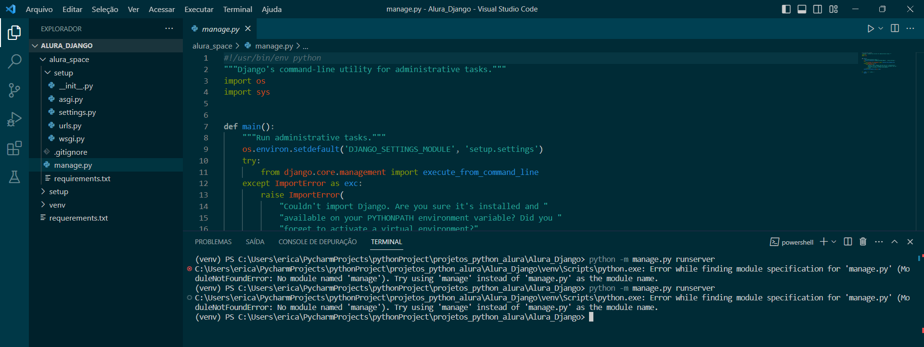The width and height of the screenshot is (924, 347).
Task: Open the Editar menu
Action: tap(72, 9)
